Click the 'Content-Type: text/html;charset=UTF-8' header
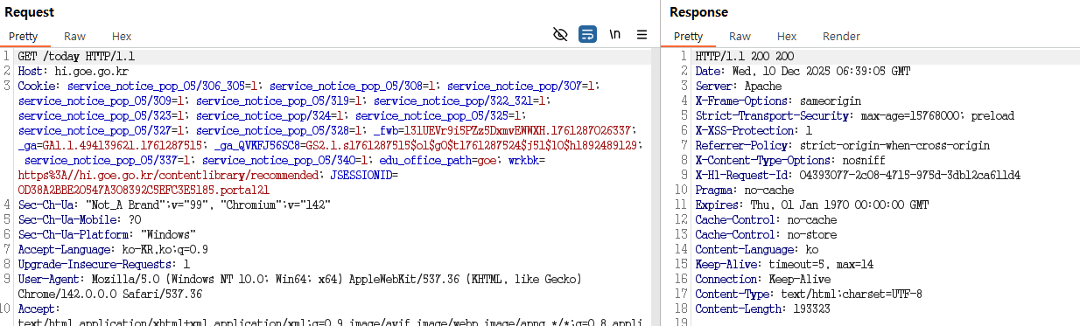Viewport: 1080px width, 326px height. coord(810,295)
